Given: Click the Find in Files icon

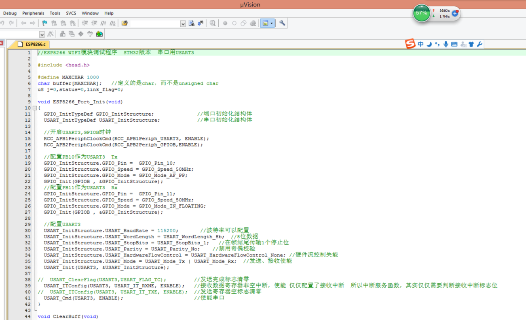Looking at the screenshot, I should tap(192, 23).
